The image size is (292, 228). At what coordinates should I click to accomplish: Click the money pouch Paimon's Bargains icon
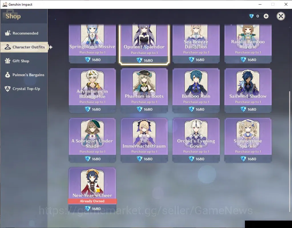pos(8,75)
